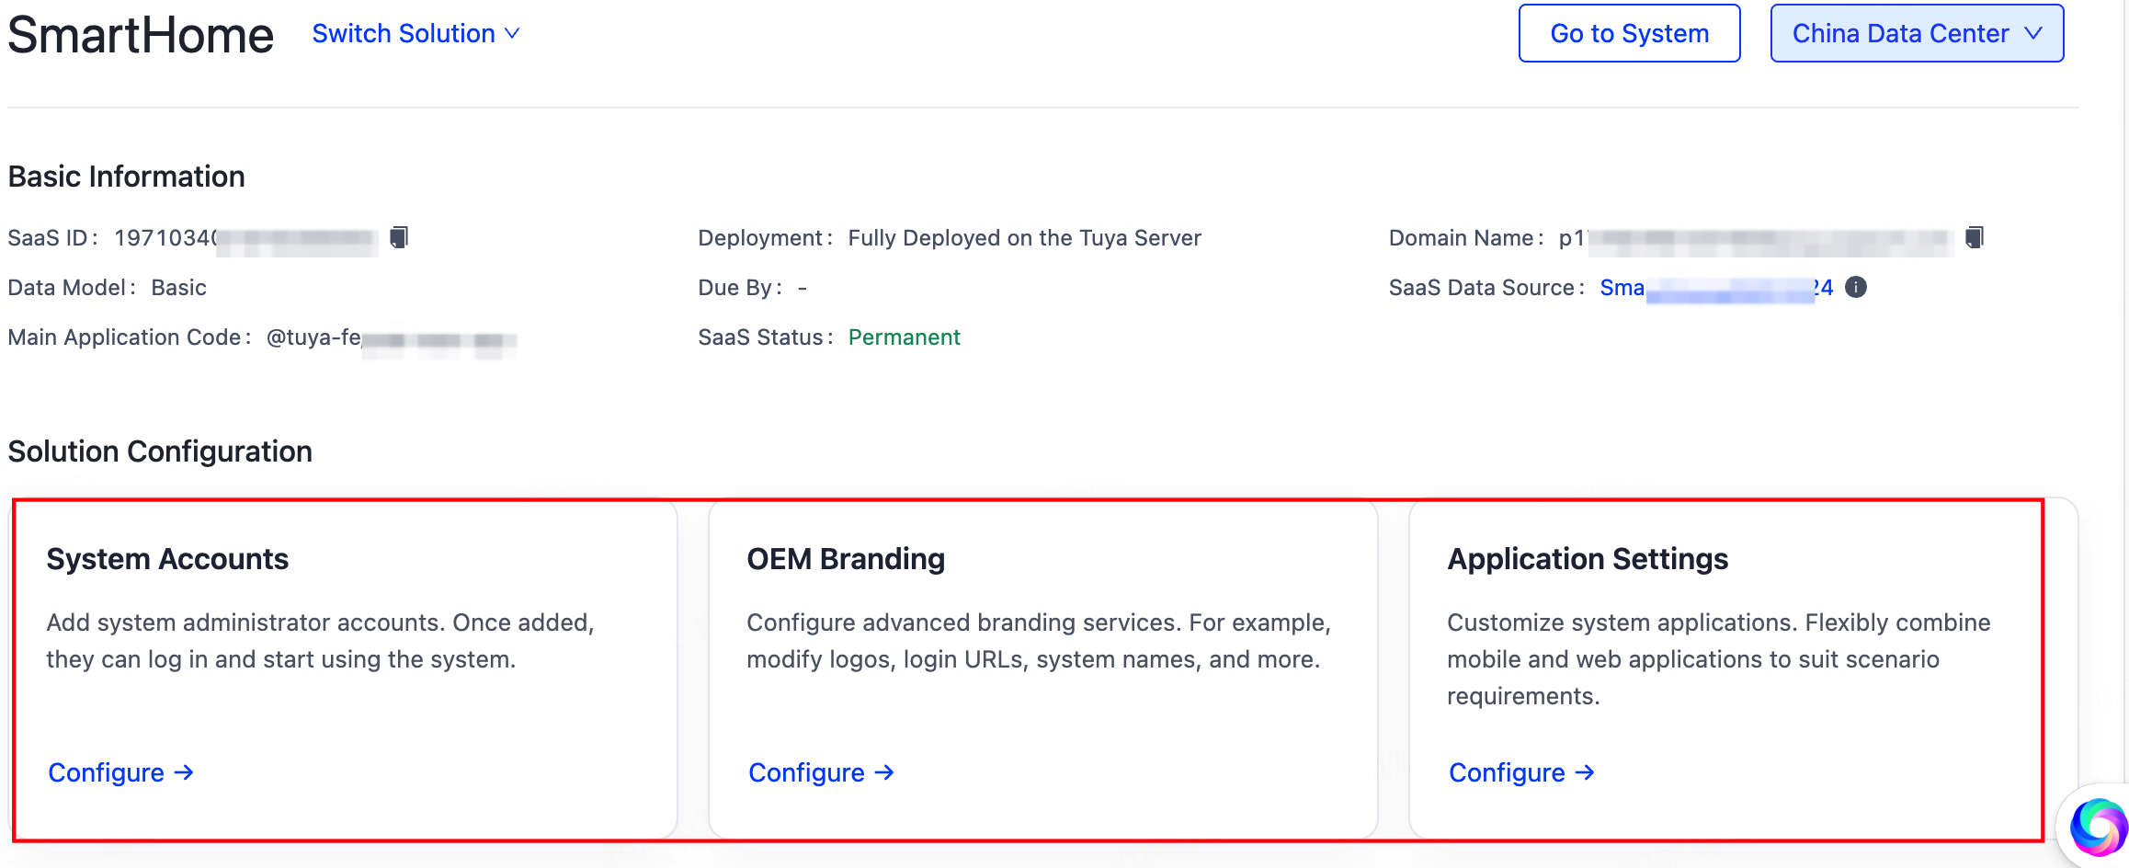This screenshot has height=868, width=2129.
Task: Select the Application Settings card
Action: point(1742,668)
